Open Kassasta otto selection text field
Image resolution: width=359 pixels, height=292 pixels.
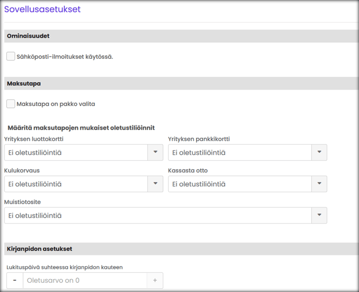[x=239, y=184]
